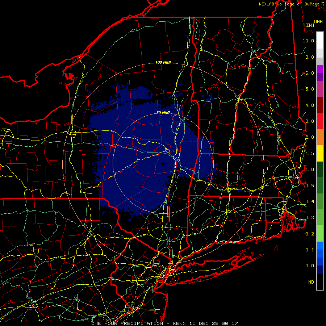Viewport: 326px width, 326px height.
Task: Click the dark red 4.0 inch legend swatch
Action: coord(320,105)
